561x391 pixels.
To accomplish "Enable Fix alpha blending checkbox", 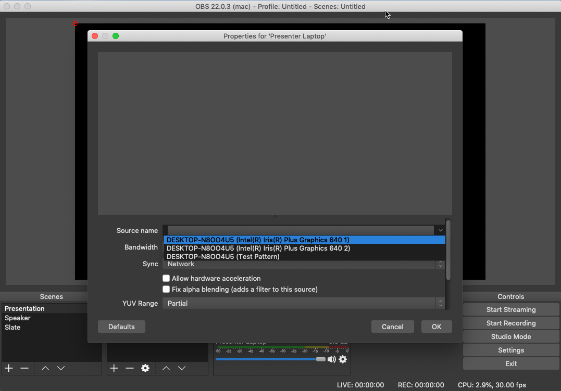I will pyautogui.click(x=166, y=289).
